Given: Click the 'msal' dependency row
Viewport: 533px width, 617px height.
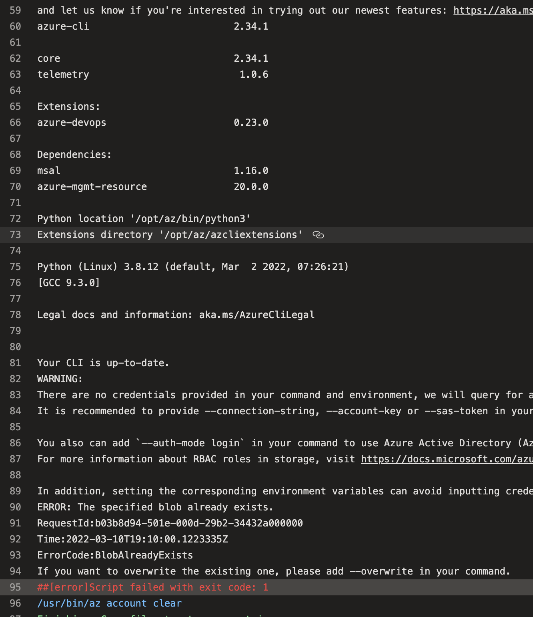Looking at the screenshot, I should pyautogui.click(x=153, y=171).
